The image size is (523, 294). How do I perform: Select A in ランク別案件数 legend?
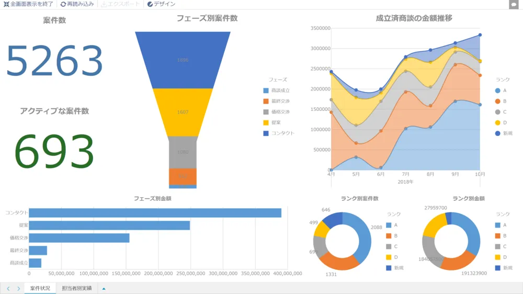tap(392, 225)
